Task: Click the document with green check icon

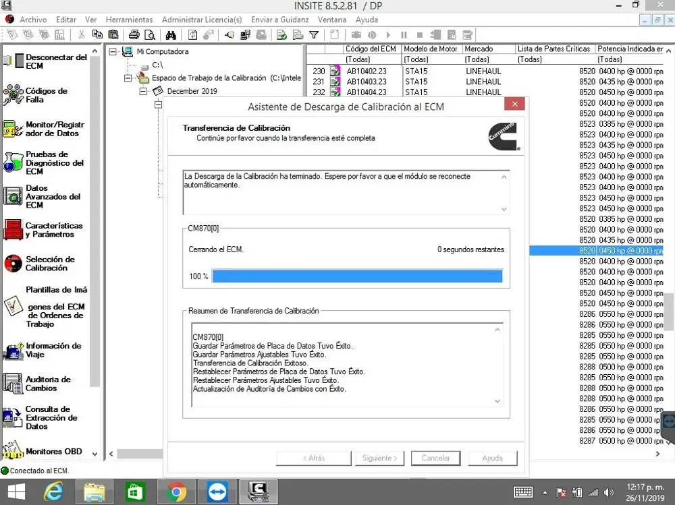Action: click(x=281, y=35)
